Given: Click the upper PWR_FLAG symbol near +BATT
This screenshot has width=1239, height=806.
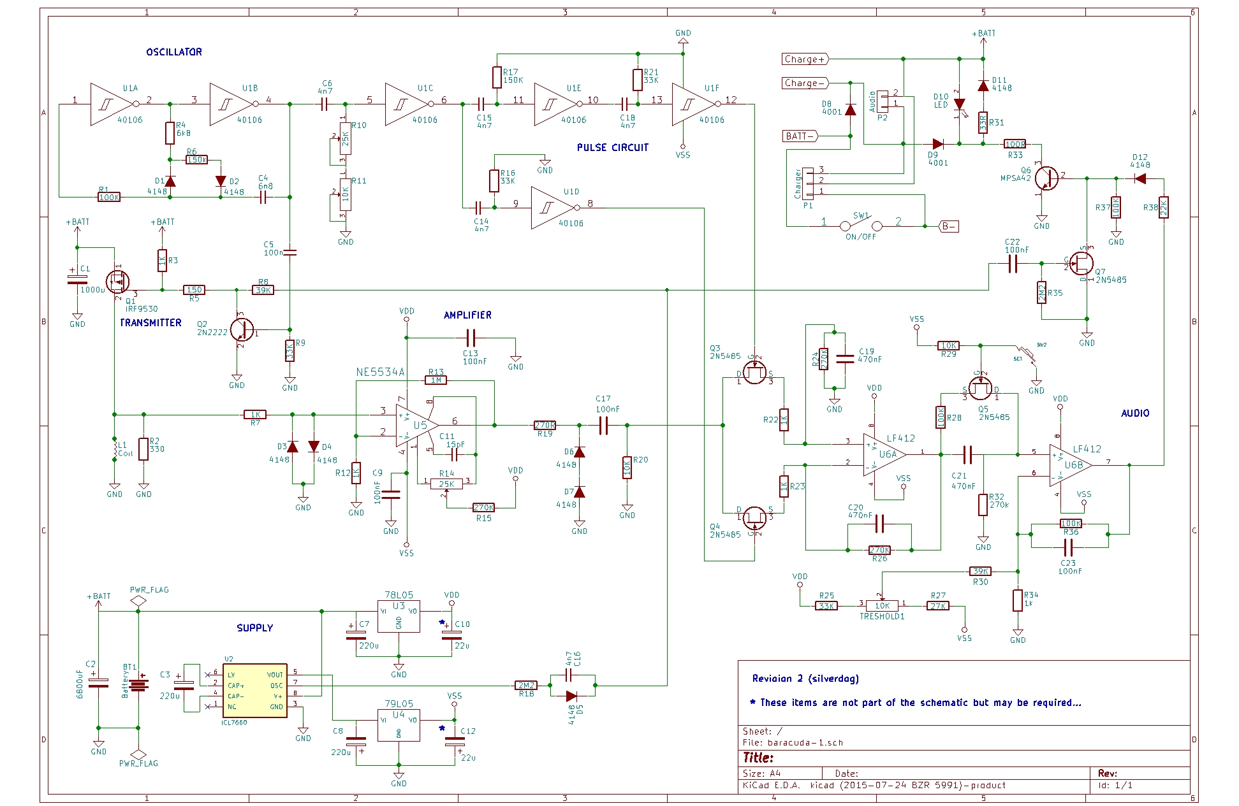Looking at the screenshot, I should (138, 600).
